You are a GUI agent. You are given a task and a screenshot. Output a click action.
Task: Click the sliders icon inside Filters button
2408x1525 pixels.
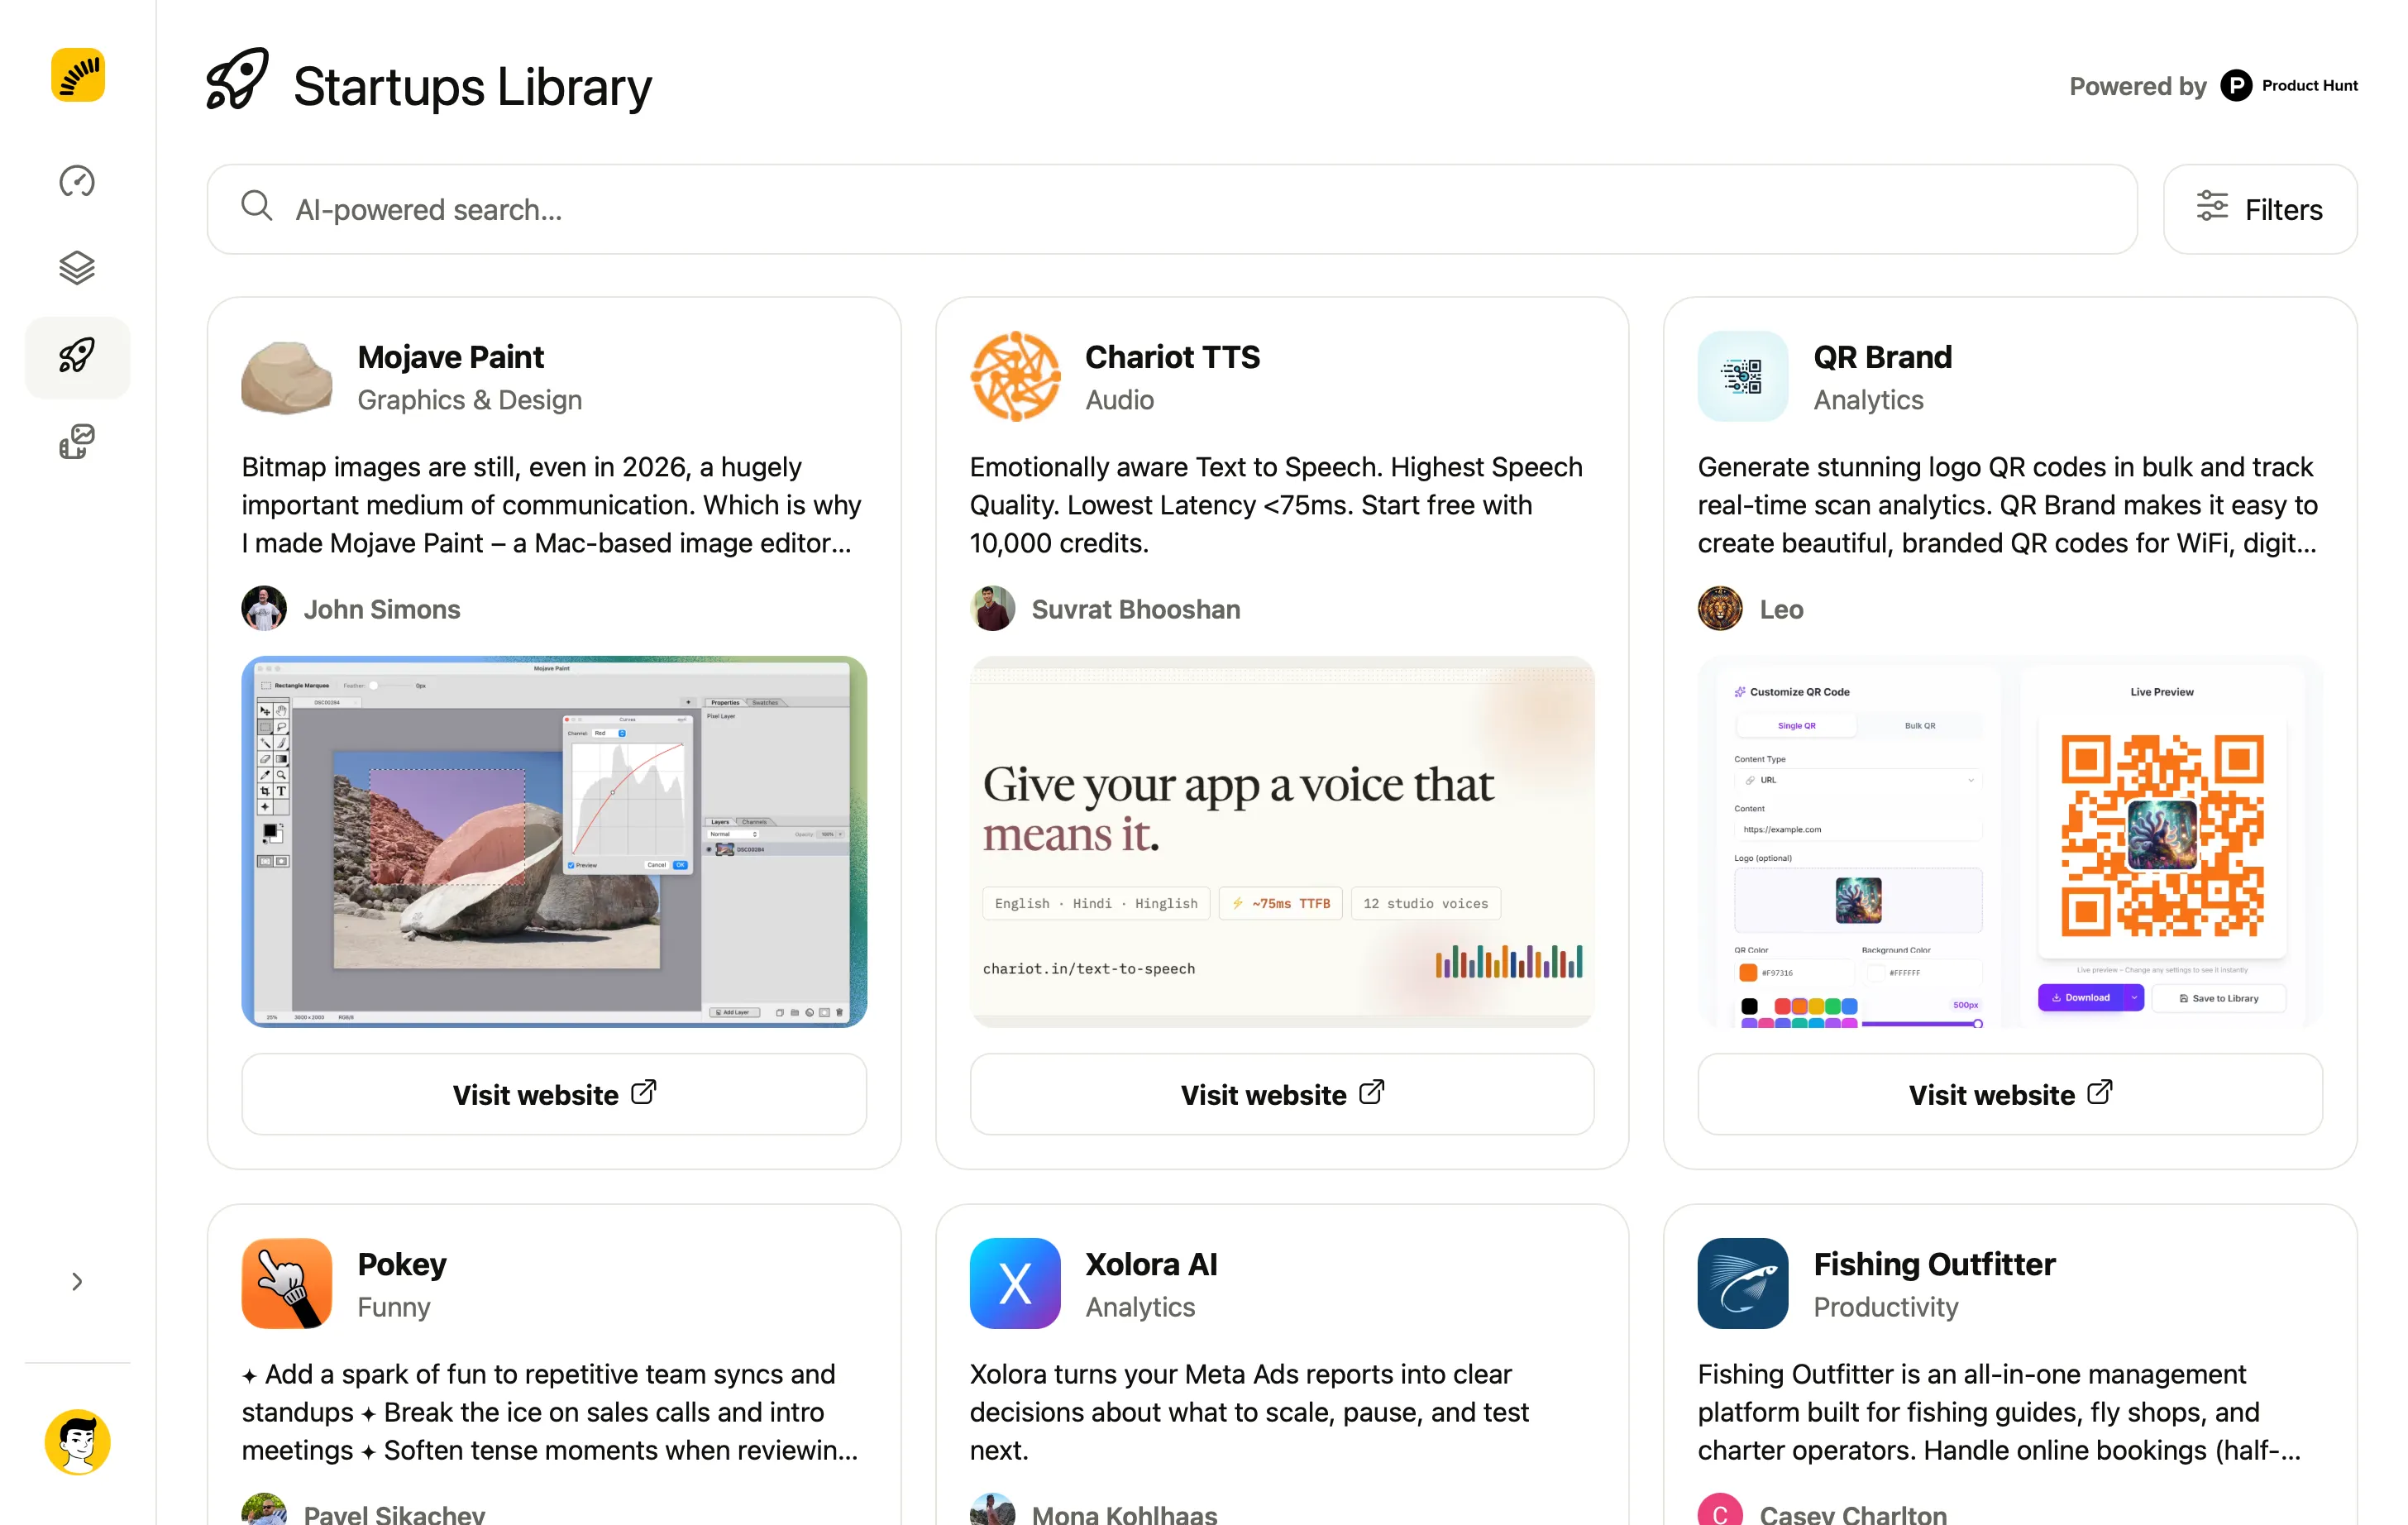point(2212,206)
